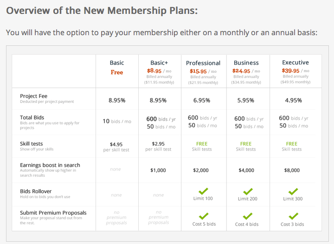
Task: Select the Executive plan header
Action: pos(295,63)
